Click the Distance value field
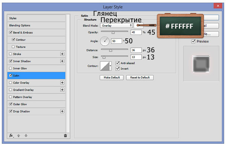This screenshot has width=226, height=146. click(x=136, y=50)
